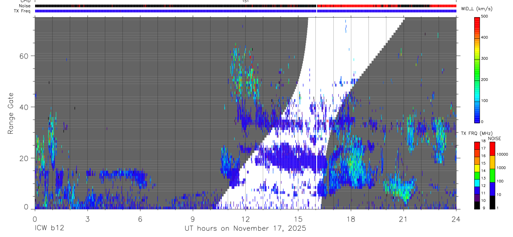The image size is (513, 237).
Task: Click the blue TX Freq strip above the plot
Action: click(246, 11)
